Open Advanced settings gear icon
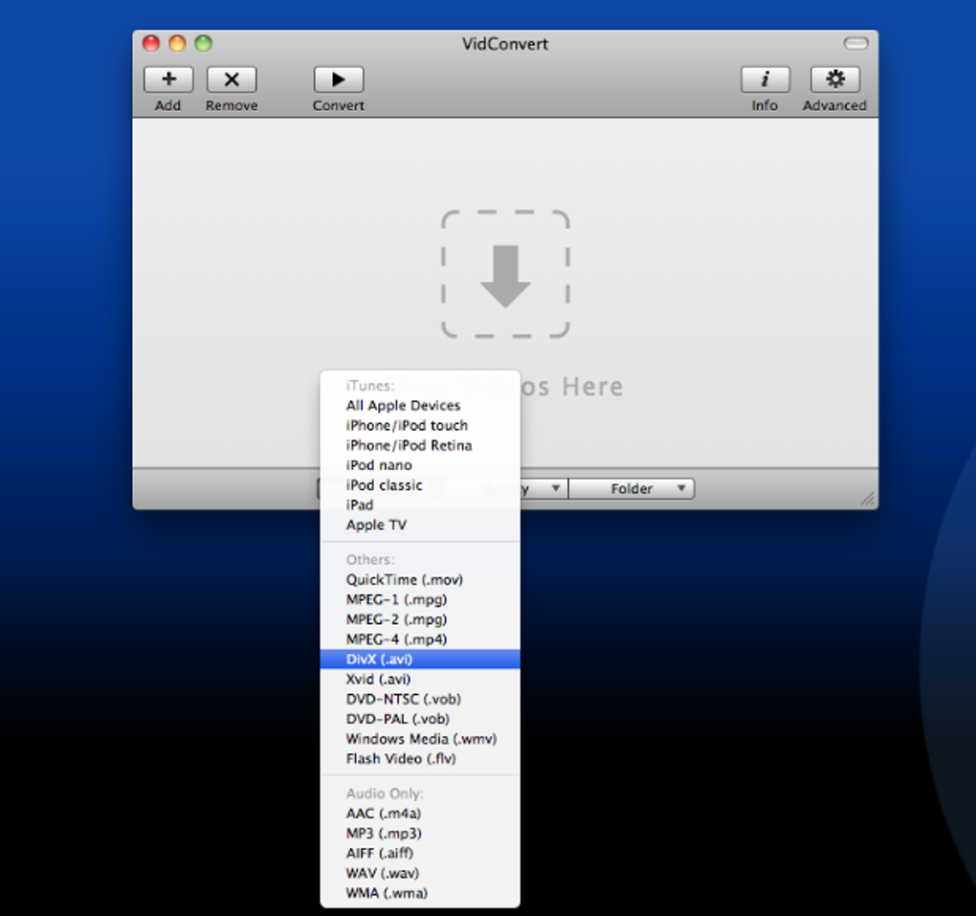This screenshot has width=976, height=916. pos(834,79)
